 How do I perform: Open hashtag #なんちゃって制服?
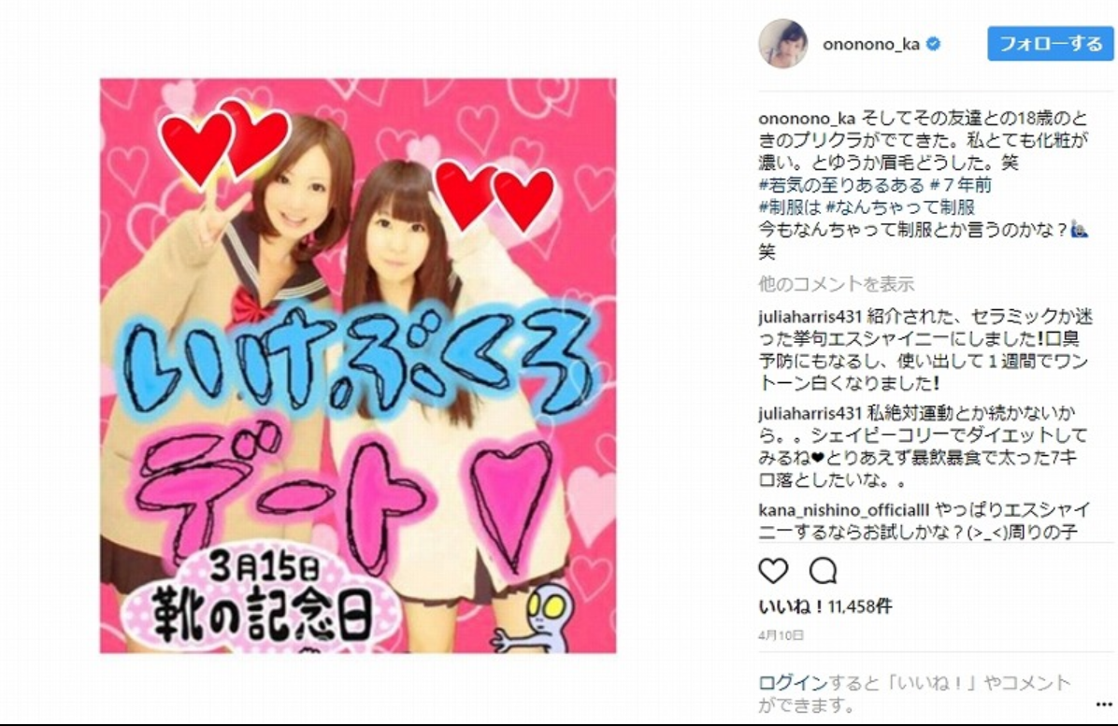point(900,207)
